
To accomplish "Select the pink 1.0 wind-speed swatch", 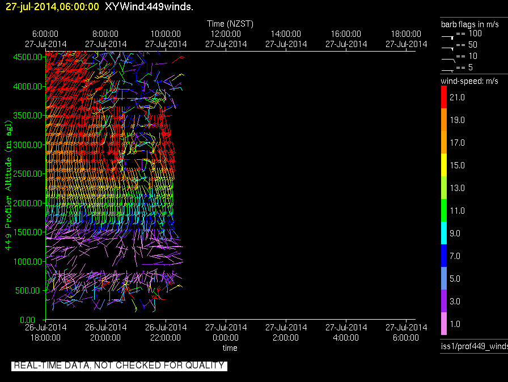I will (444, 324).
